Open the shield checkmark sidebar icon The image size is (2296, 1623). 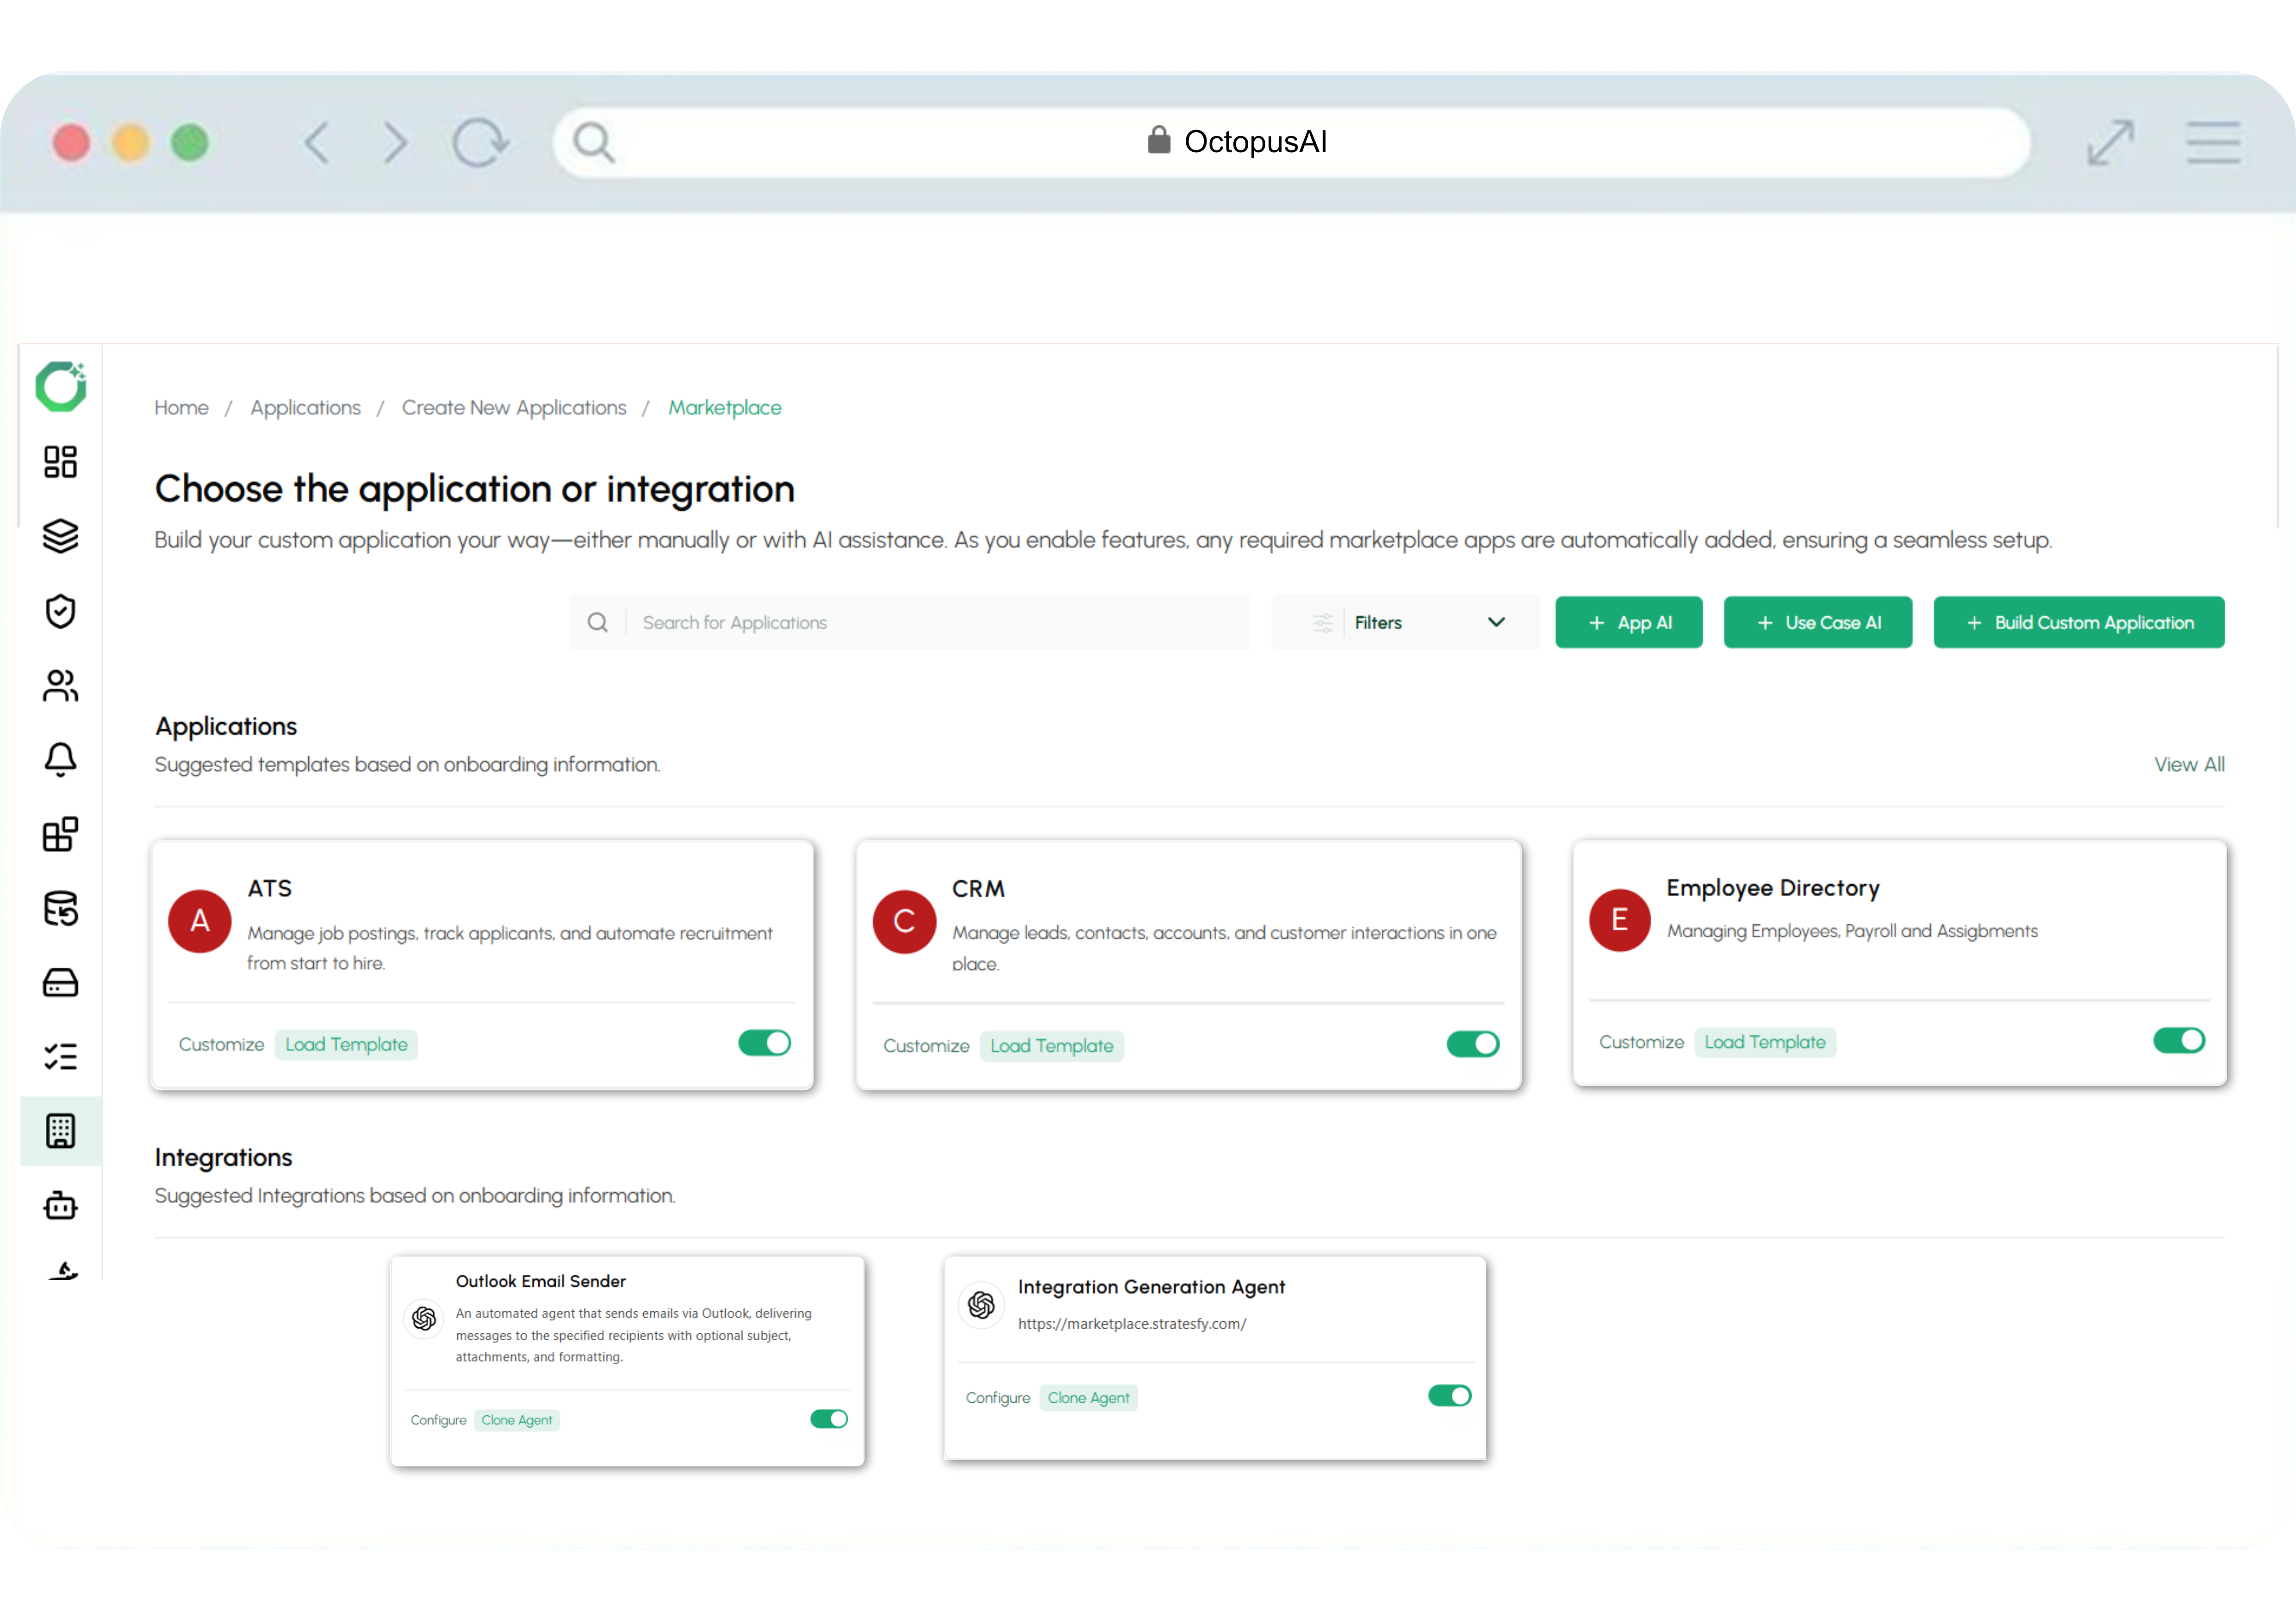click(x=60, y=611)
